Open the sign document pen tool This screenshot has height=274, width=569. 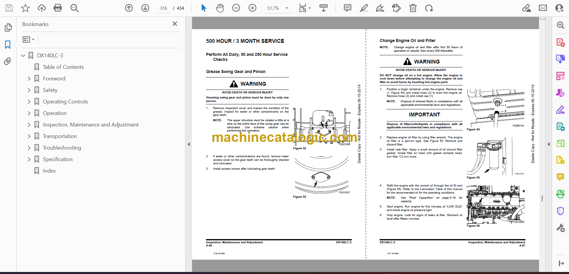[x=380, y=8]
